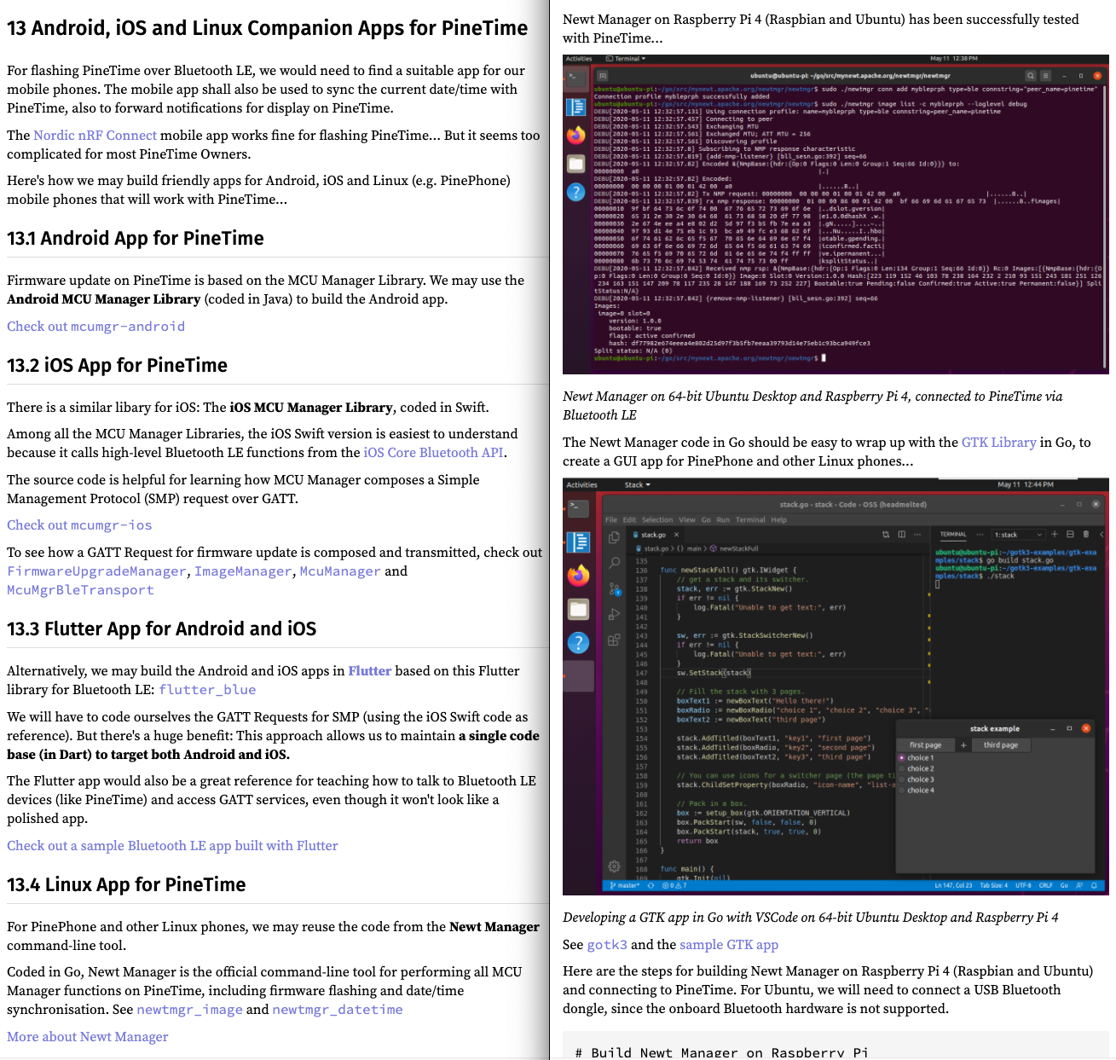This screenshot has height=1060, width=1116.
Task: Open the VSCode Explorer icon in activity bar
Action: click(x=614, y=537)
